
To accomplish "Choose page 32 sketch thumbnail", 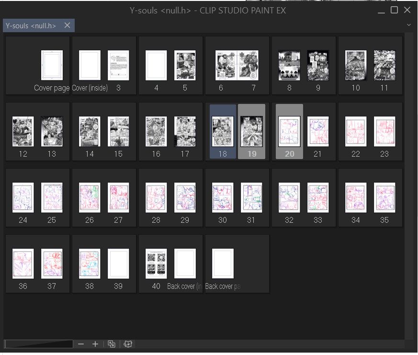I will (289, 198).
